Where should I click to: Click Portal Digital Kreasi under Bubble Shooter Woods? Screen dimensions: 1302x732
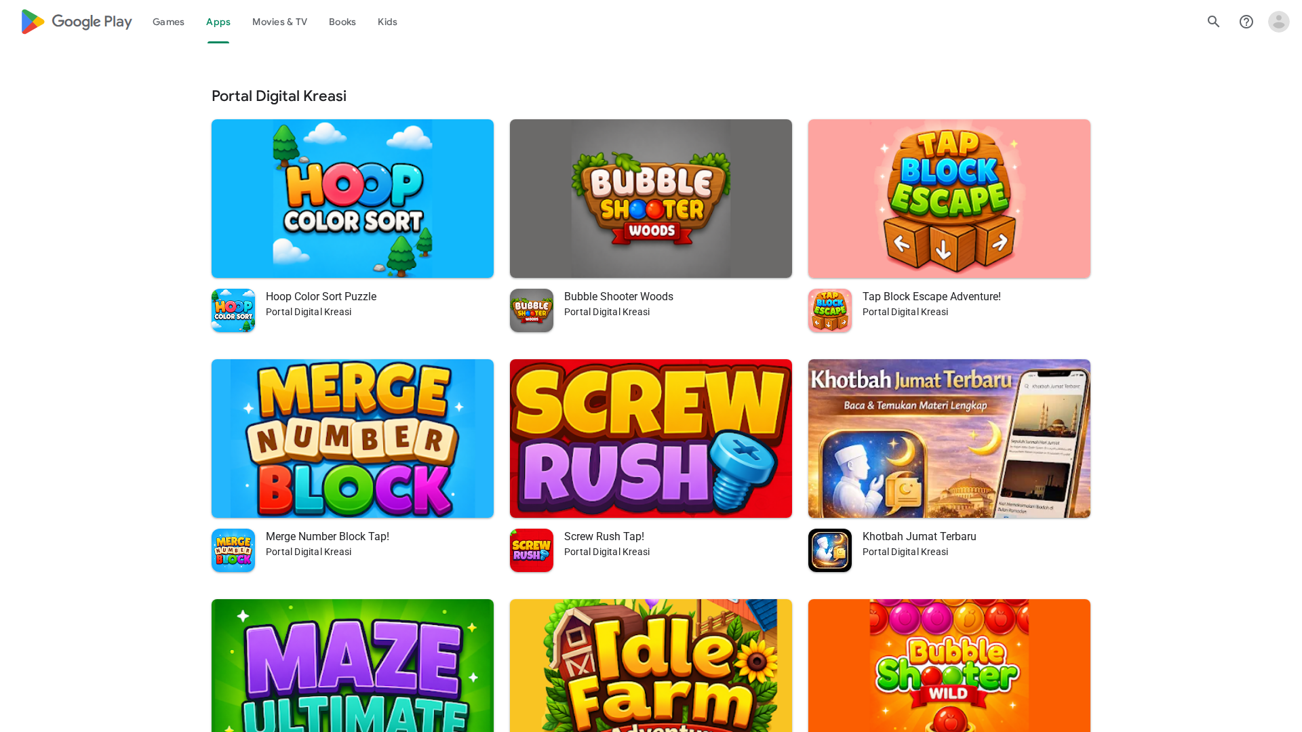(606, 312)
